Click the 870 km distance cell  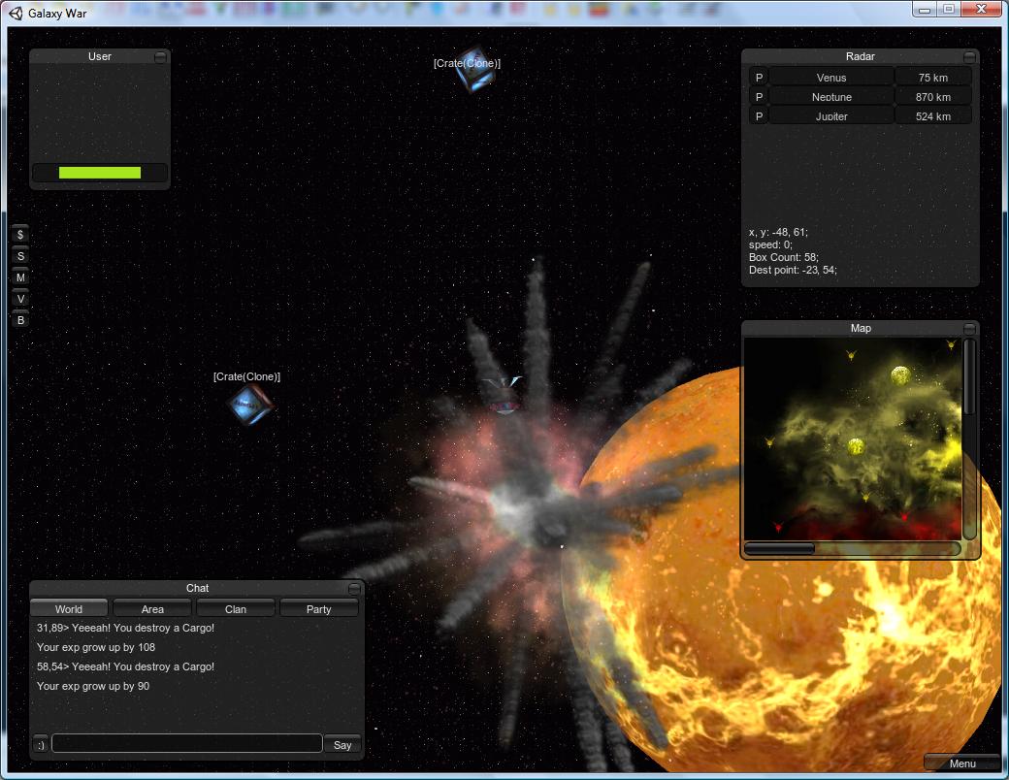[x=933, y=97]
